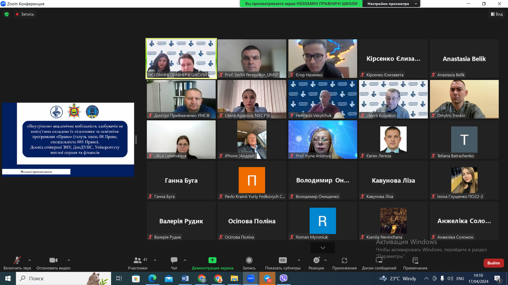Open the clock showing 14:10
Image resolution: width=508 pixels, height=285 pixels.
pyautogui.click(x=479, y=278)
